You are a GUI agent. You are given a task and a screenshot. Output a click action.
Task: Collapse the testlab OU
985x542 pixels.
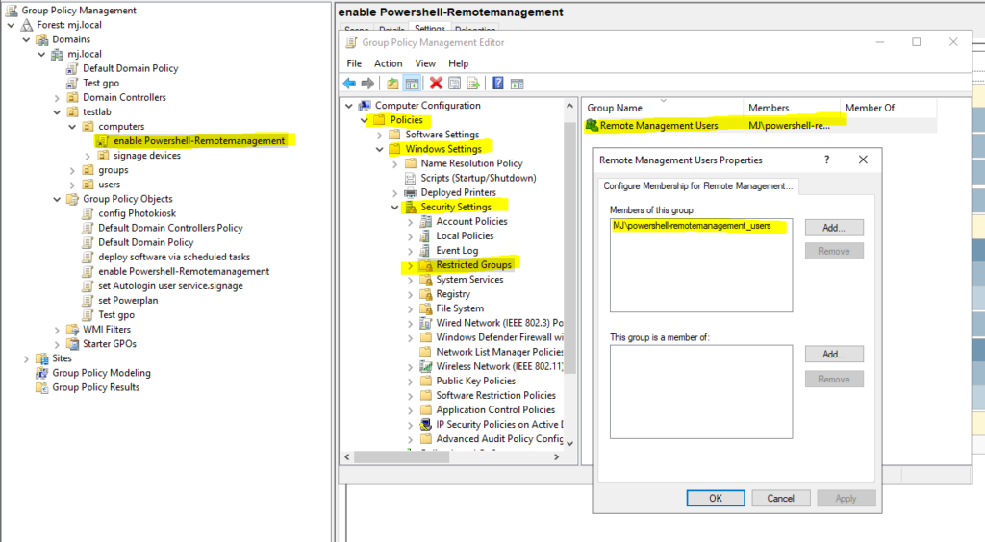pyautogui.click(x=57, y=112)
